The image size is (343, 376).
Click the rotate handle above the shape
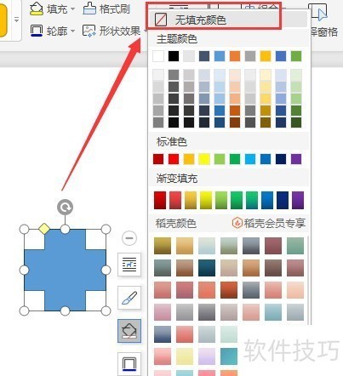[x=65, y=208]
